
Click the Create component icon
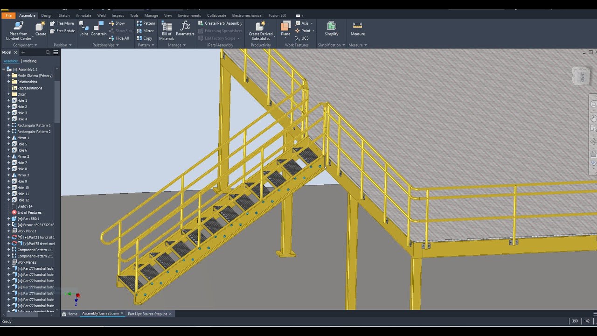(x=41, y=28)
